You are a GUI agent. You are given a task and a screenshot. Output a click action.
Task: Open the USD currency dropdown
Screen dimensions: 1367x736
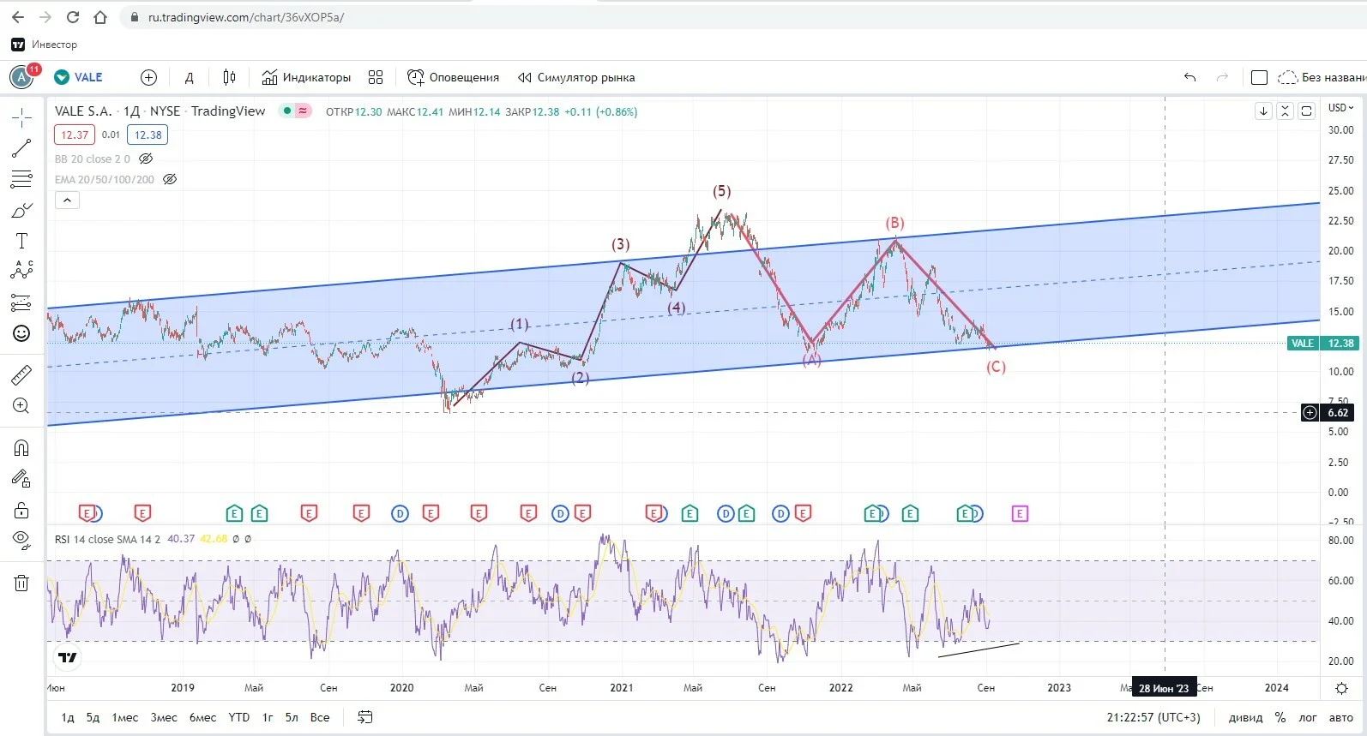tap(1340, 108)
